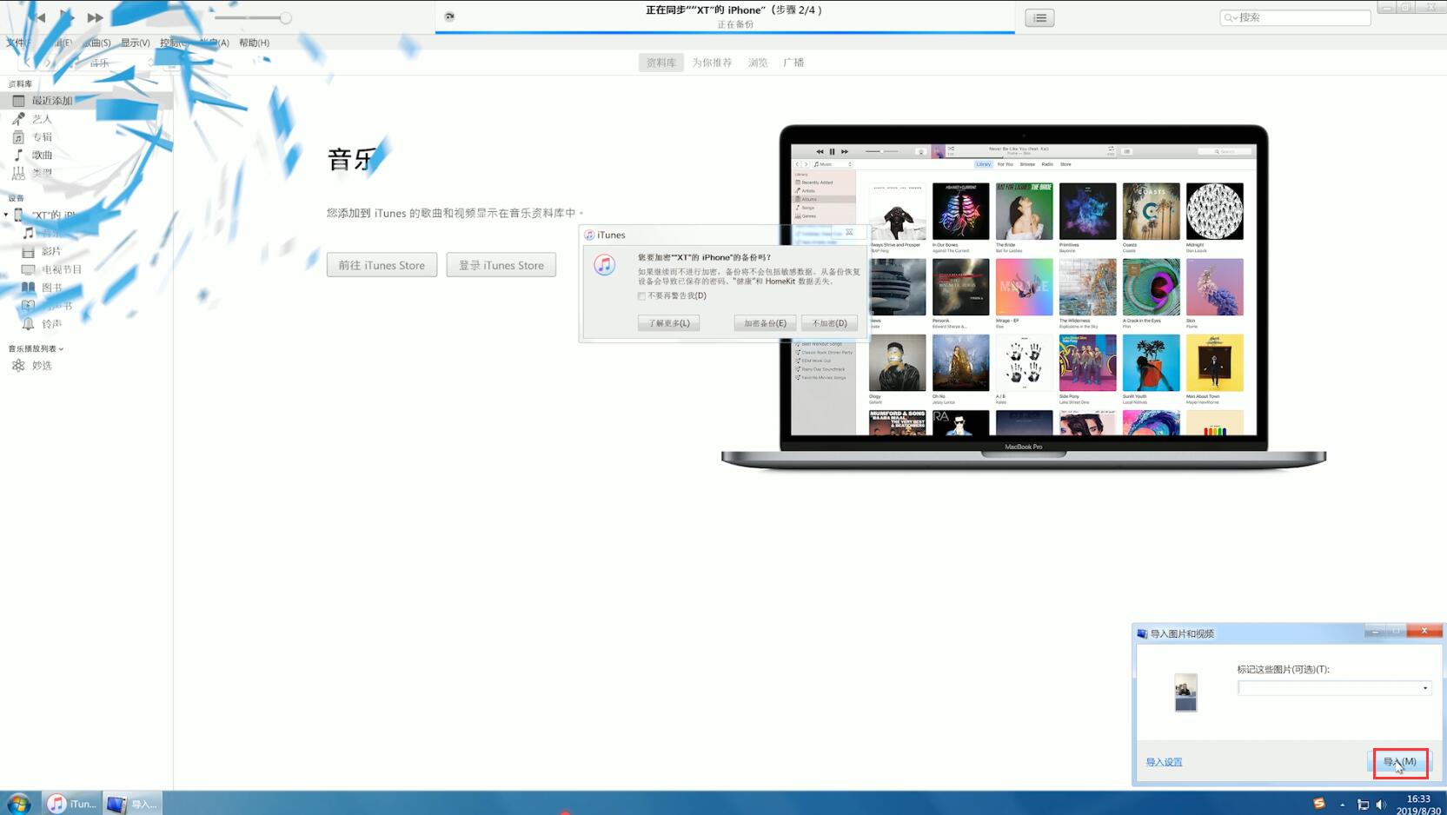The width and height of the screenshot is (1447, 815).
Task: Click the 妙选 Genius atom icon
Action: (18, 366)
